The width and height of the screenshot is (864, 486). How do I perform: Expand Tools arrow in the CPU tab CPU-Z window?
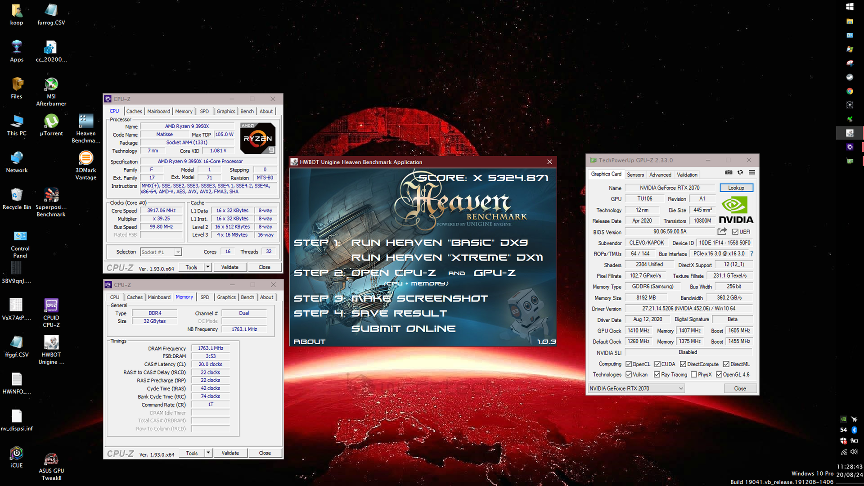tap(208, 267)
